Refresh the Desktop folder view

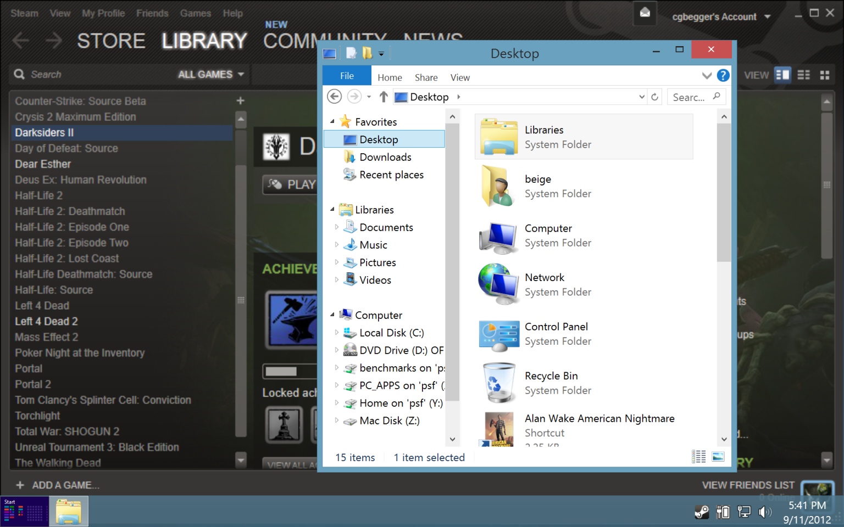tap(654, 97)
